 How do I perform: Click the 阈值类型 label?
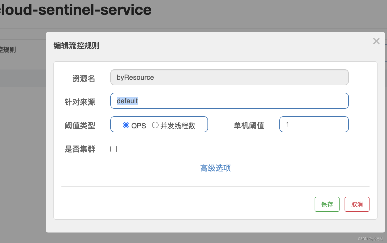point(80,125)
